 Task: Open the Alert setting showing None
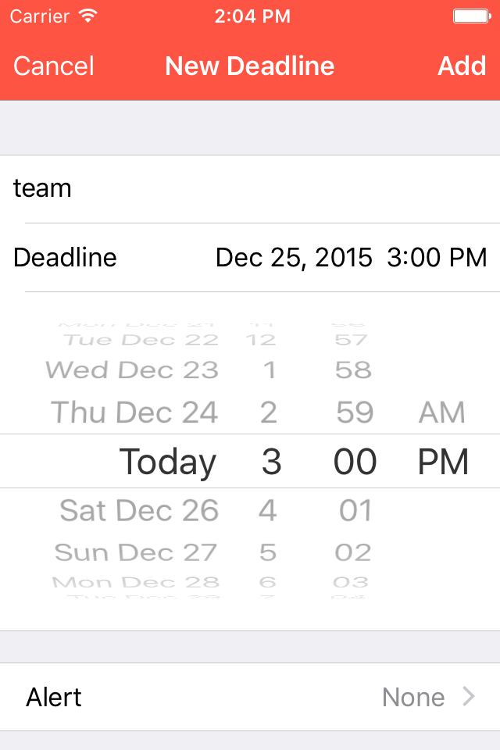[x=250, y=697]
